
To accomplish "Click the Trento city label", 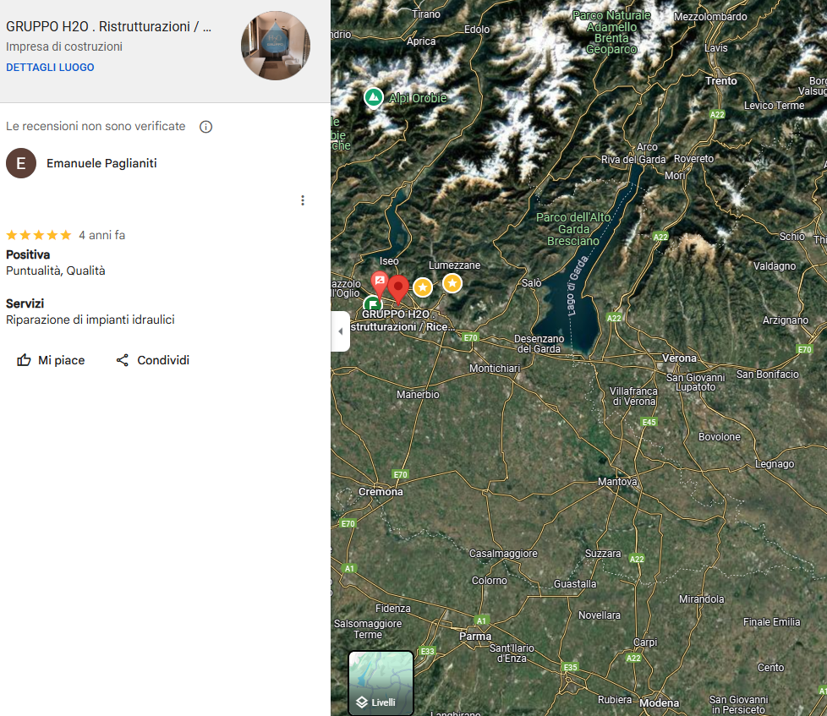I will 721,80.
